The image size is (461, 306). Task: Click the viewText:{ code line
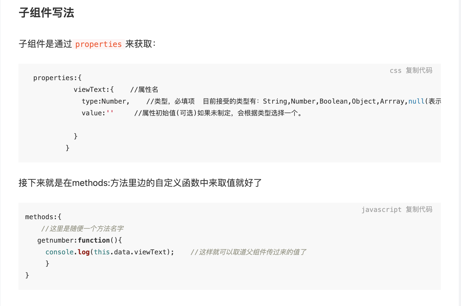[x=94, y=89]
